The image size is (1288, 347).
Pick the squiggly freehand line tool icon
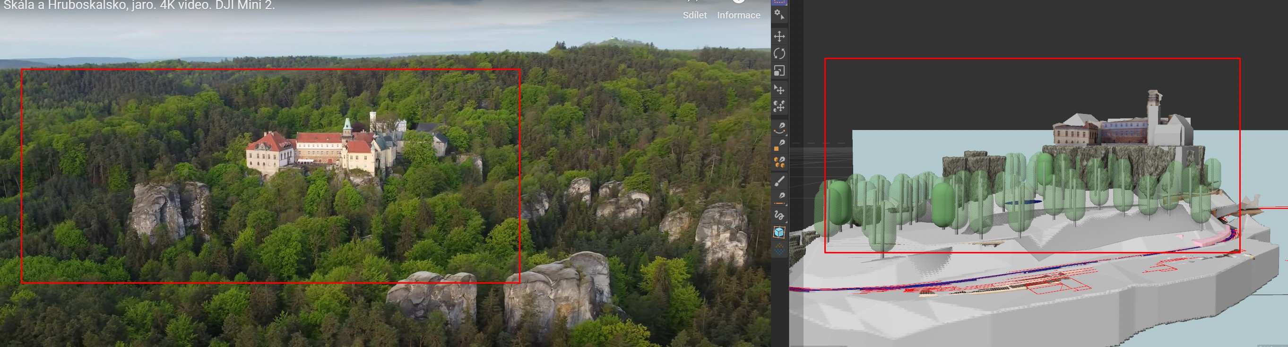779,216
